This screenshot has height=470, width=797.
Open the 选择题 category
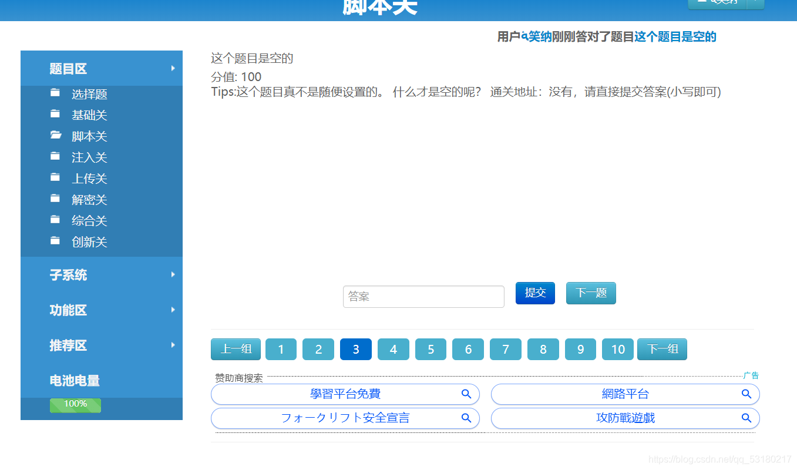pos(89,94)
